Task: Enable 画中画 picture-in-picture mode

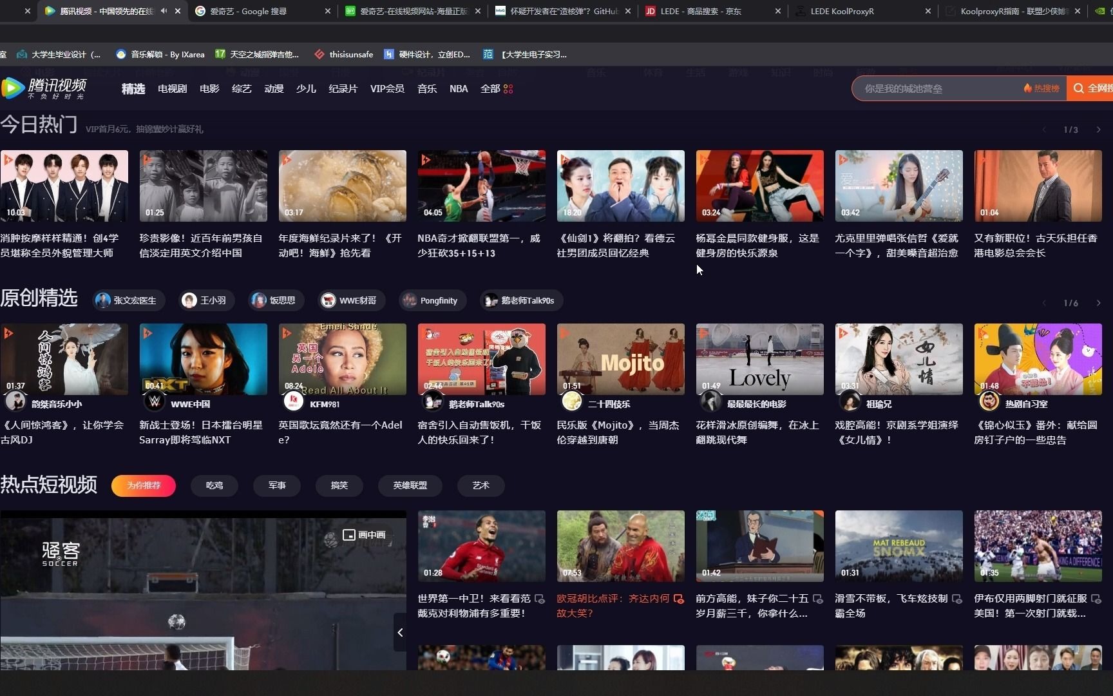Action: 365,535
